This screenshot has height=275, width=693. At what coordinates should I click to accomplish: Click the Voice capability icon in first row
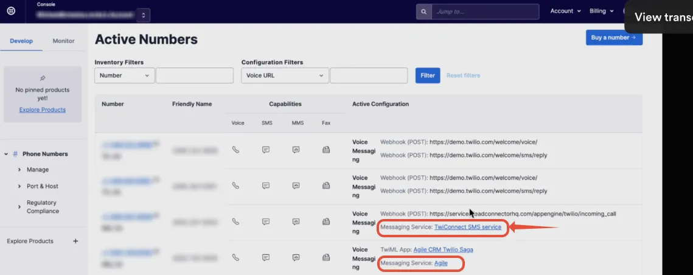[x=235, y=150]
